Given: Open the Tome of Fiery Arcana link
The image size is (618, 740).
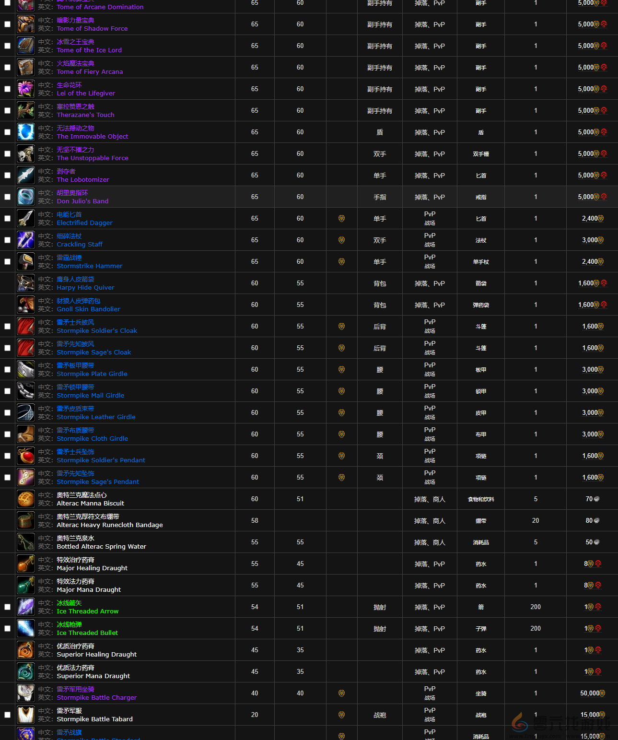Looking at the screenshot, I should pos(90,71).
